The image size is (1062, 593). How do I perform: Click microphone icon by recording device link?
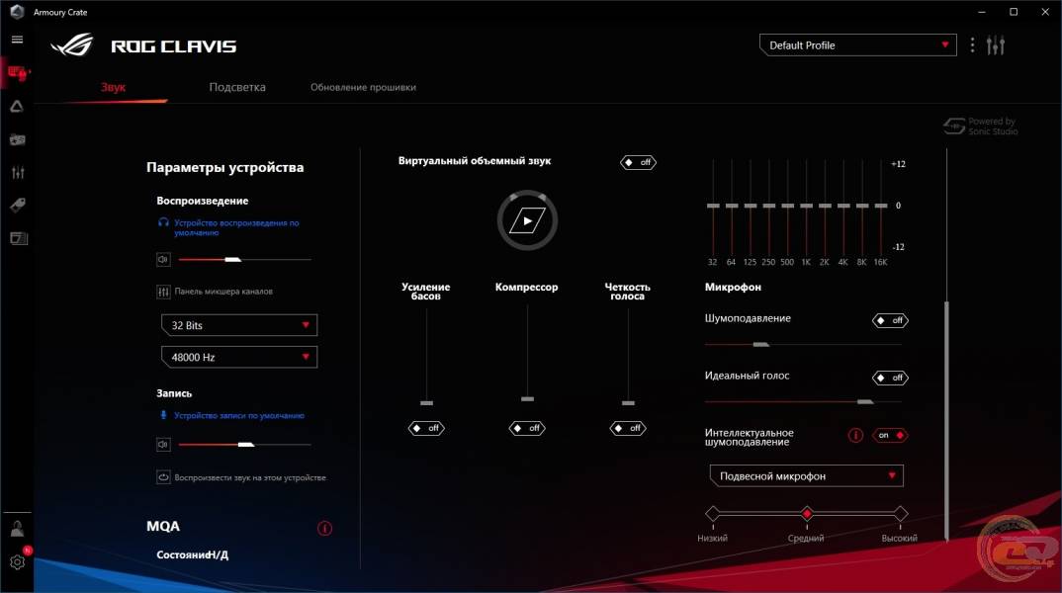point(163,415)
